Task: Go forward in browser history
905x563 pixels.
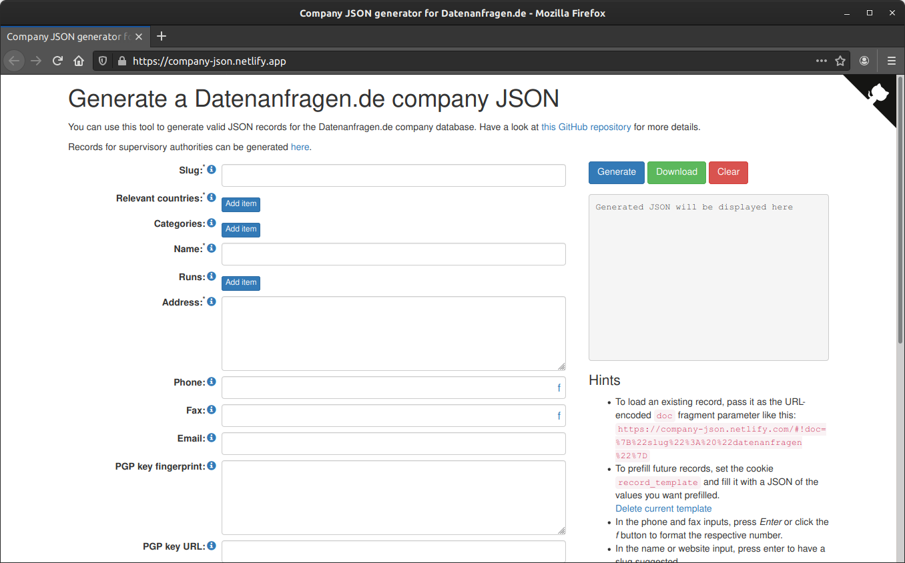Action: (x=36, y=61)
